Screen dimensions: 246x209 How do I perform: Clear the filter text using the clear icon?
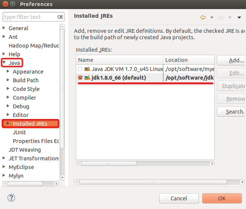[x=60, y=17]
